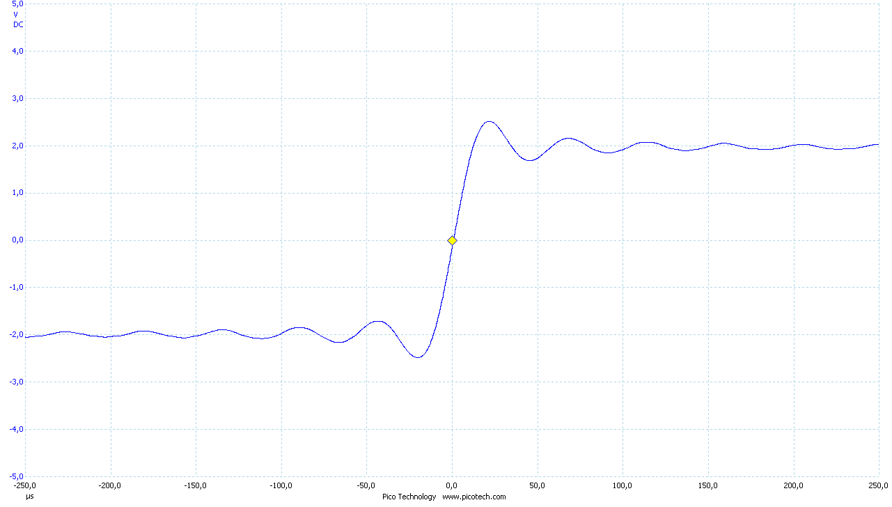Image resolution: width=892 pixels, height=507 pixels.
Task: Click the '-150,0' time axis label
Action: click(x=196, y=485)
